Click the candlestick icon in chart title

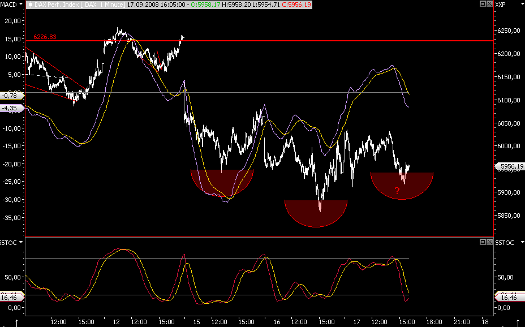point(30,5)
